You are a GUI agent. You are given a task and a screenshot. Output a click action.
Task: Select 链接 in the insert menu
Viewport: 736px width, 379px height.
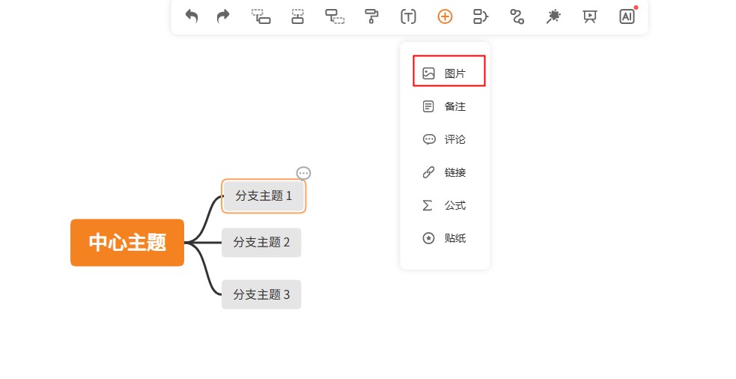point(449,172)
